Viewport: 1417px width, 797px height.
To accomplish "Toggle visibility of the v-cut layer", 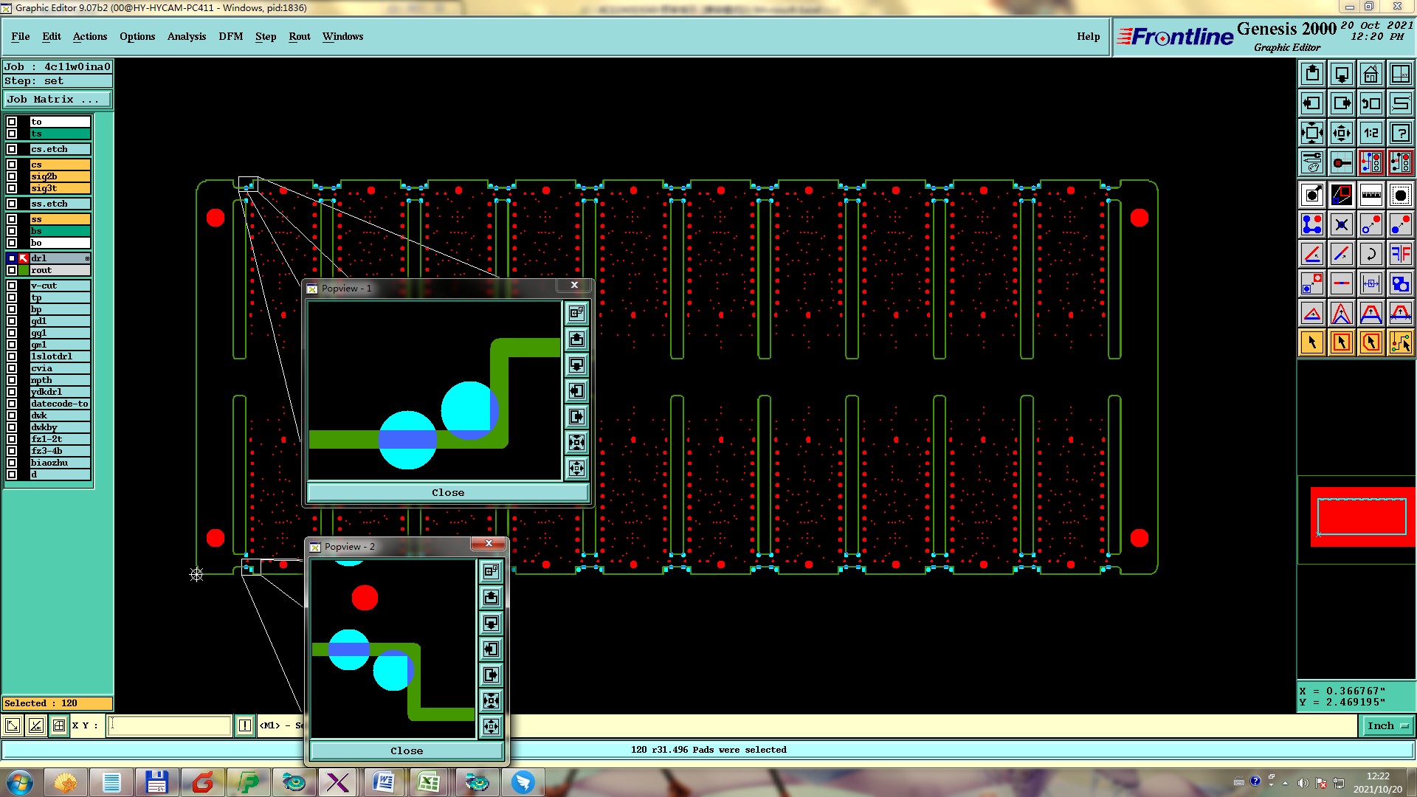I will click(12, 286).
